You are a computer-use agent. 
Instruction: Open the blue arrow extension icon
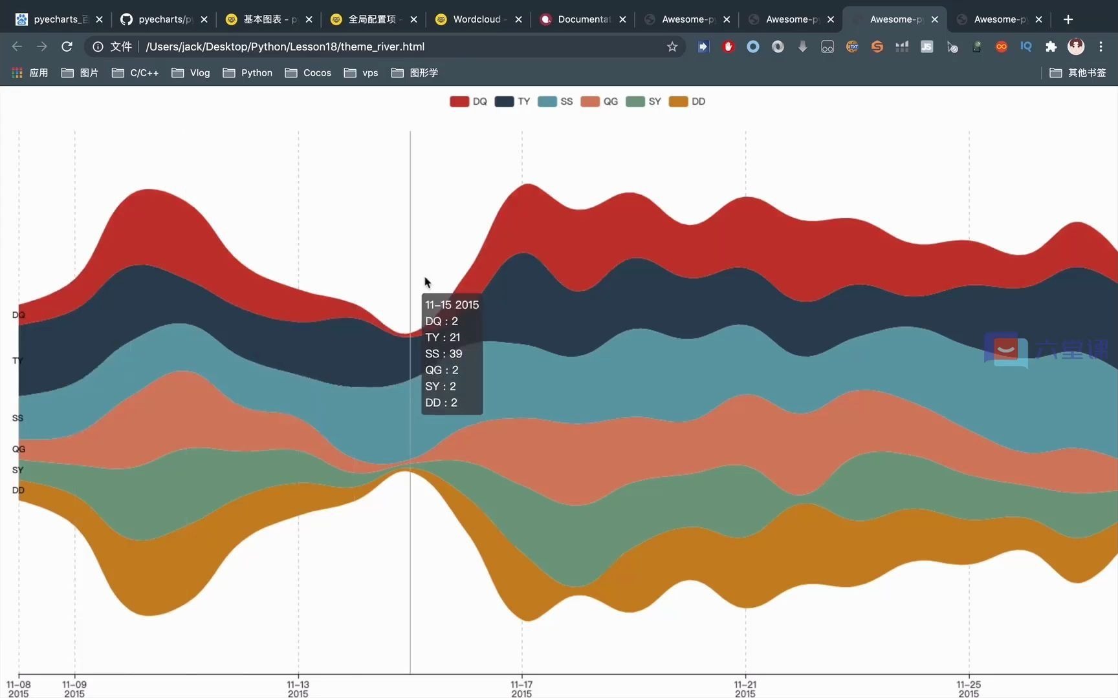tap(703, 47)
